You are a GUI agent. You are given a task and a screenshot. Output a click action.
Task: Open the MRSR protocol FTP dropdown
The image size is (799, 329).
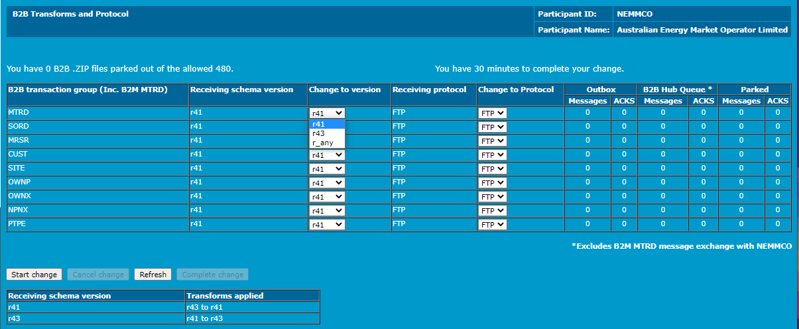tap(493, 141)
